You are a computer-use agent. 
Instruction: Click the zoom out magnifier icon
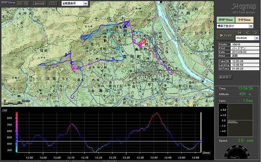tap(27, 4)
